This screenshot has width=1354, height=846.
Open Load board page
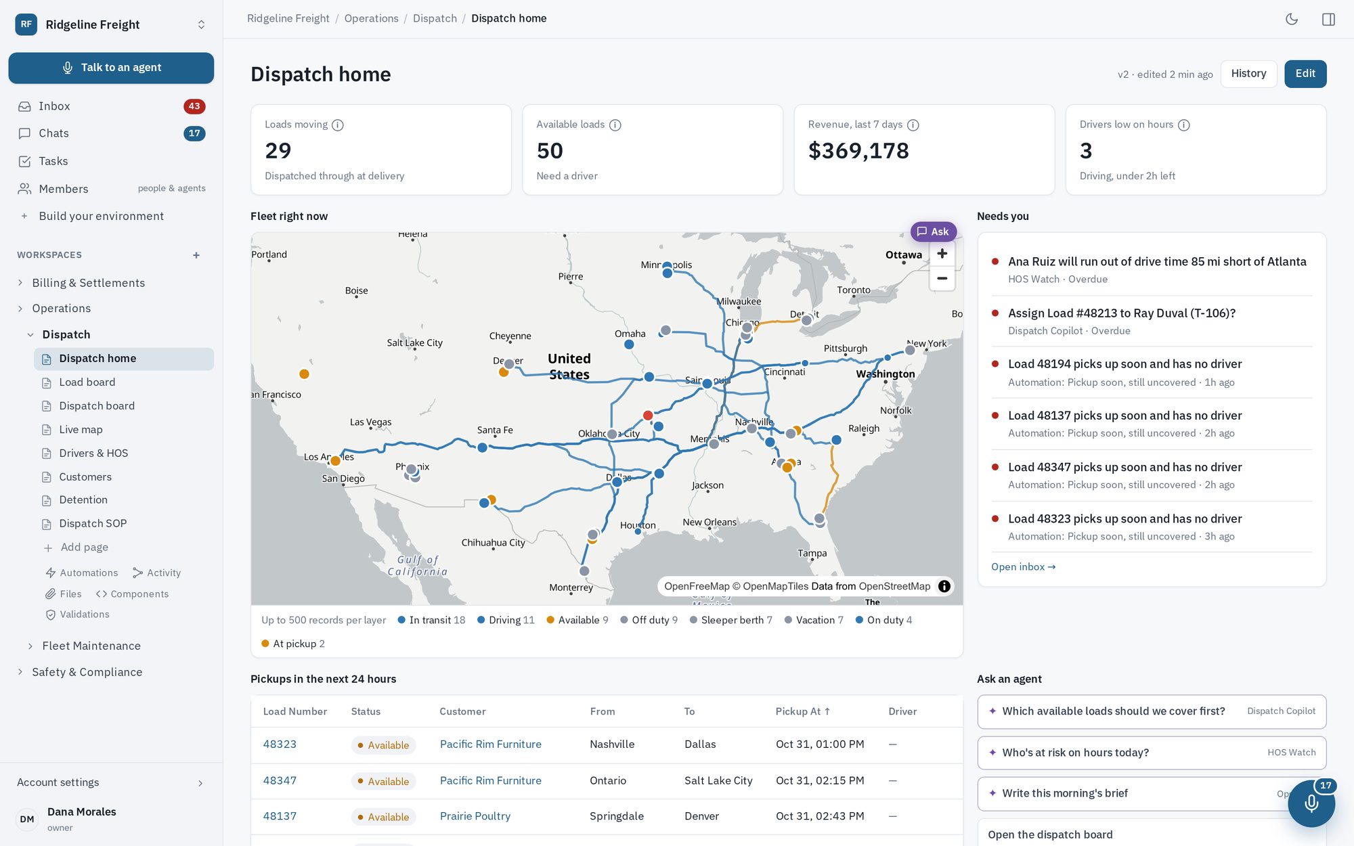point(124,382)
